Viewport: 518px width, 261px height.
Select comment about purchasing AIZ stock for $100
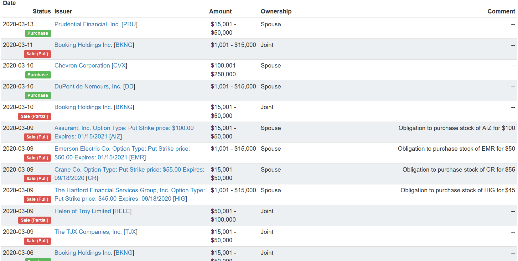click(457, 128)
